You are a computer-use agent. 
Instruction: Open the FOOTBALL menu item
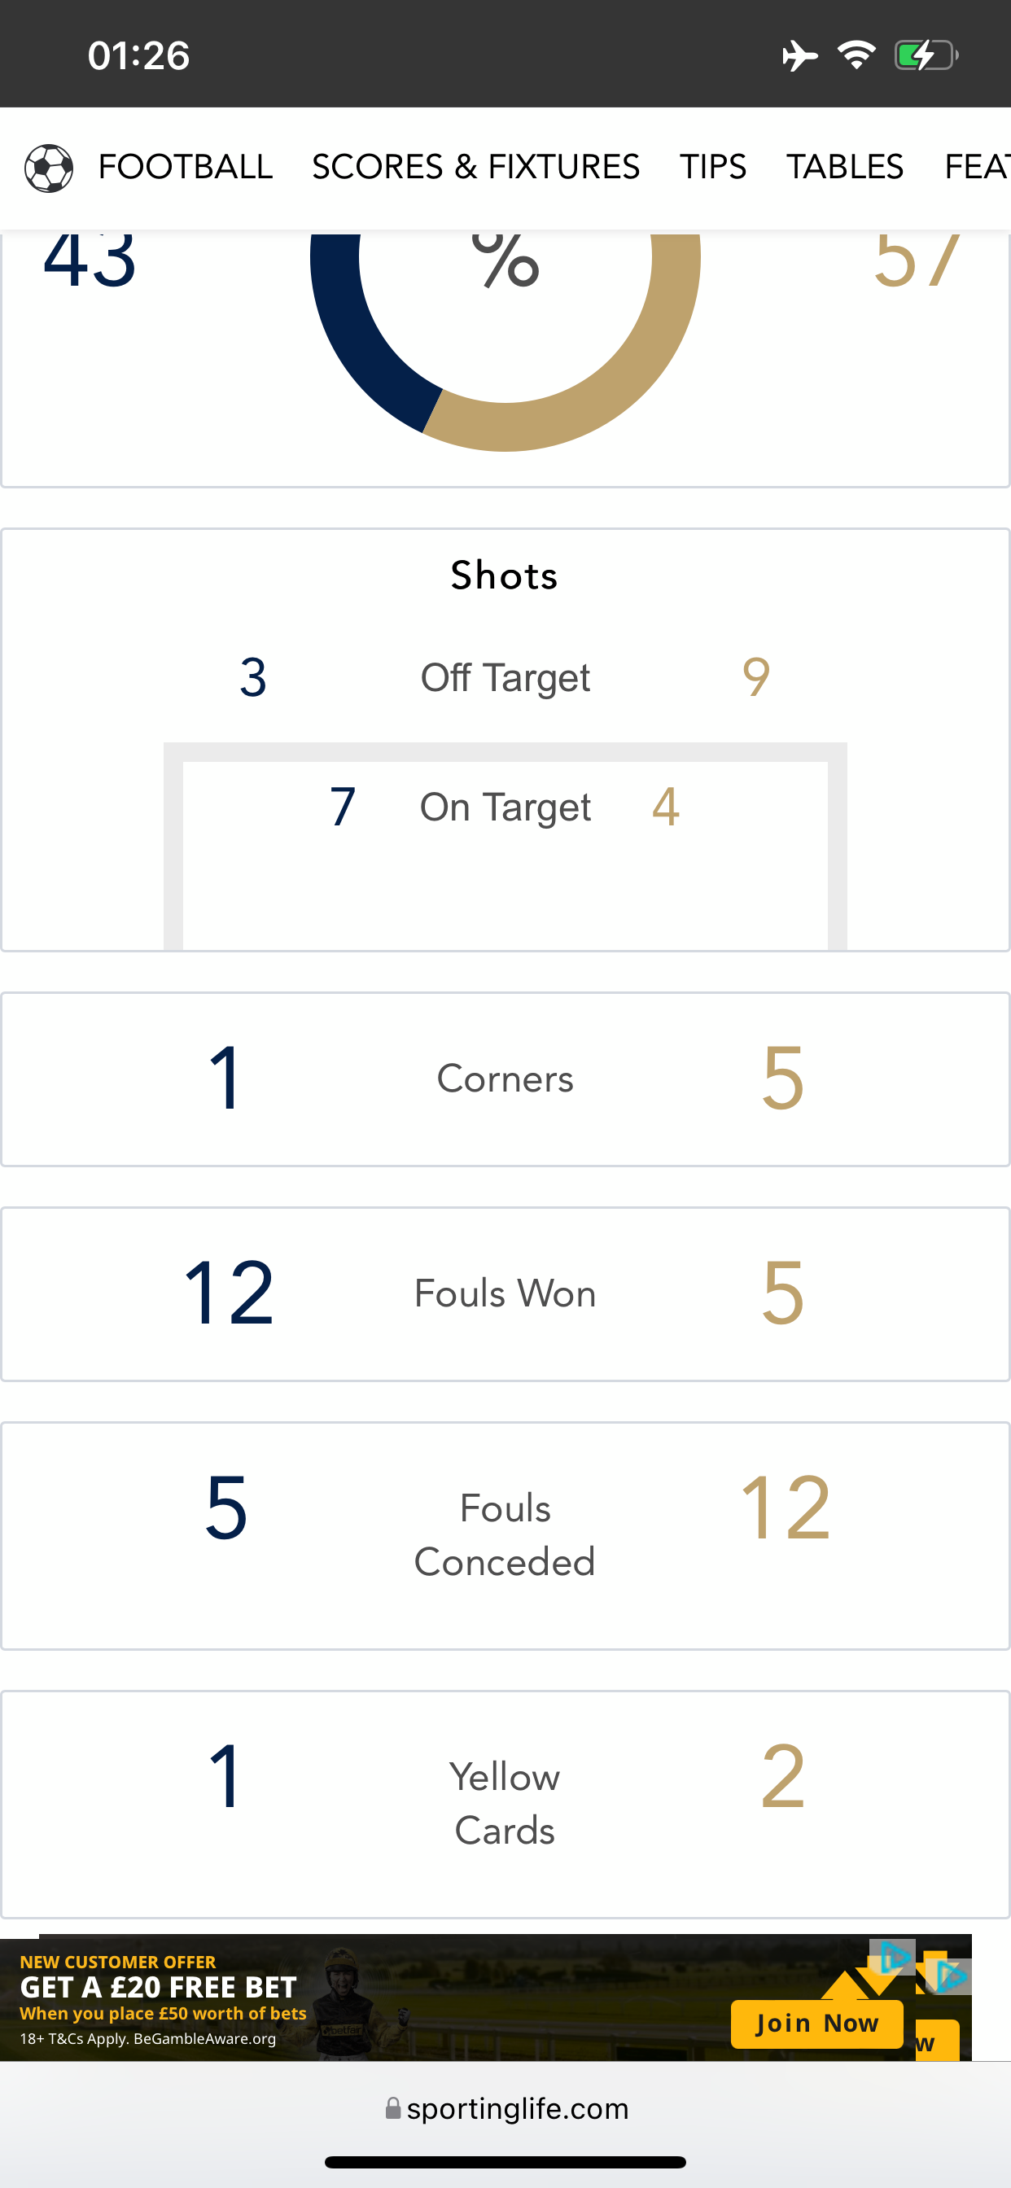pyautogui.click(x=186, y=167)
